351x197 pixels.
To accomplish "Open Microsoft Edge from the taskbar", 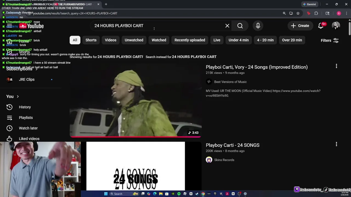I will coord(155,194).
